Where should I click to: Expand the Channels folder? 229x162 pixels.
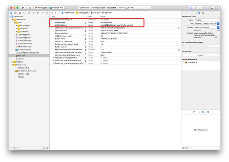(16, 32)
